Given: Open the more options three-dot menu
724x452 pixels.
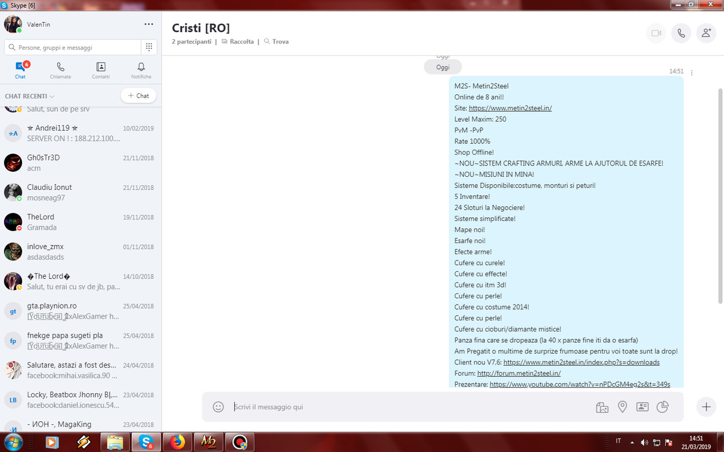Looking at the screenshot, I should point(149,24).
